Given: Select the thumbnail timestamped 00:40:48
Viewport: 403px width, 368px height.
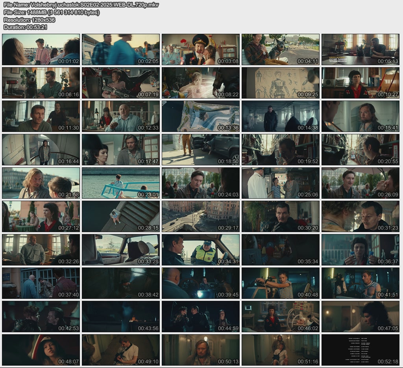Looking at the screenshot, I should coord(280,283).
